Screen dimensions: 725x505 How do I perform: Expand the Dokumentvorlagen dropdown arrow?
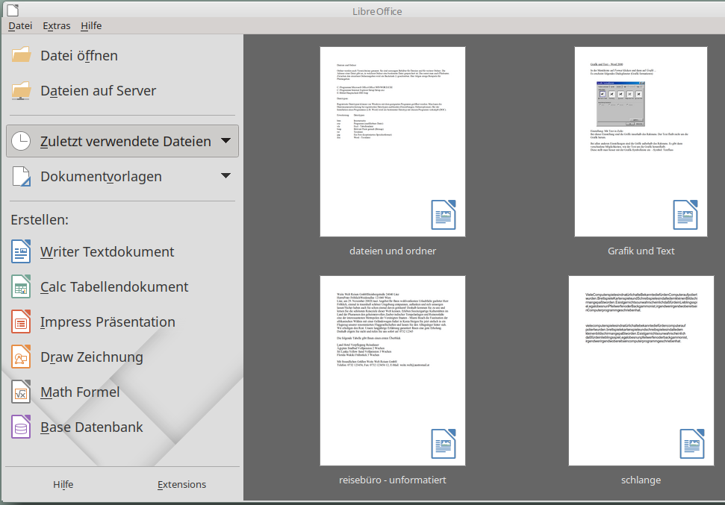225,175
